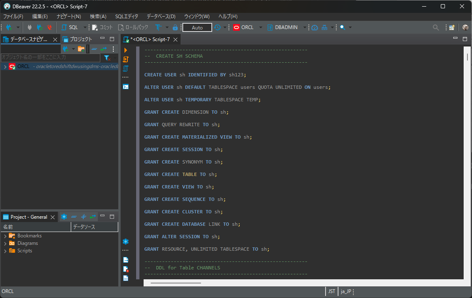Viewport: 472px width, 298px height.
Task: Toggle link with editor arrows in navigator
Action: tap(104, 49)
